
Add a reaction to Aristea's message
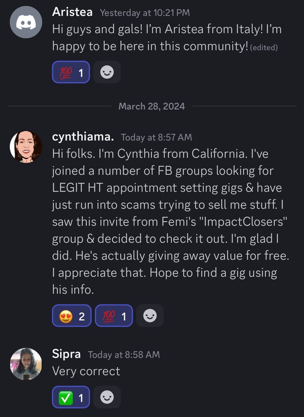pyautogui.click(x=107, y=72)
